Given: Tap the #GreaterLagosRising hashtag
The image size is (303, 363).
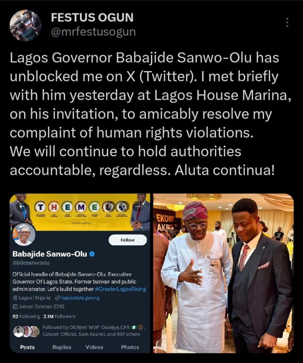Looking at the screenshot, I should (120, 289).
